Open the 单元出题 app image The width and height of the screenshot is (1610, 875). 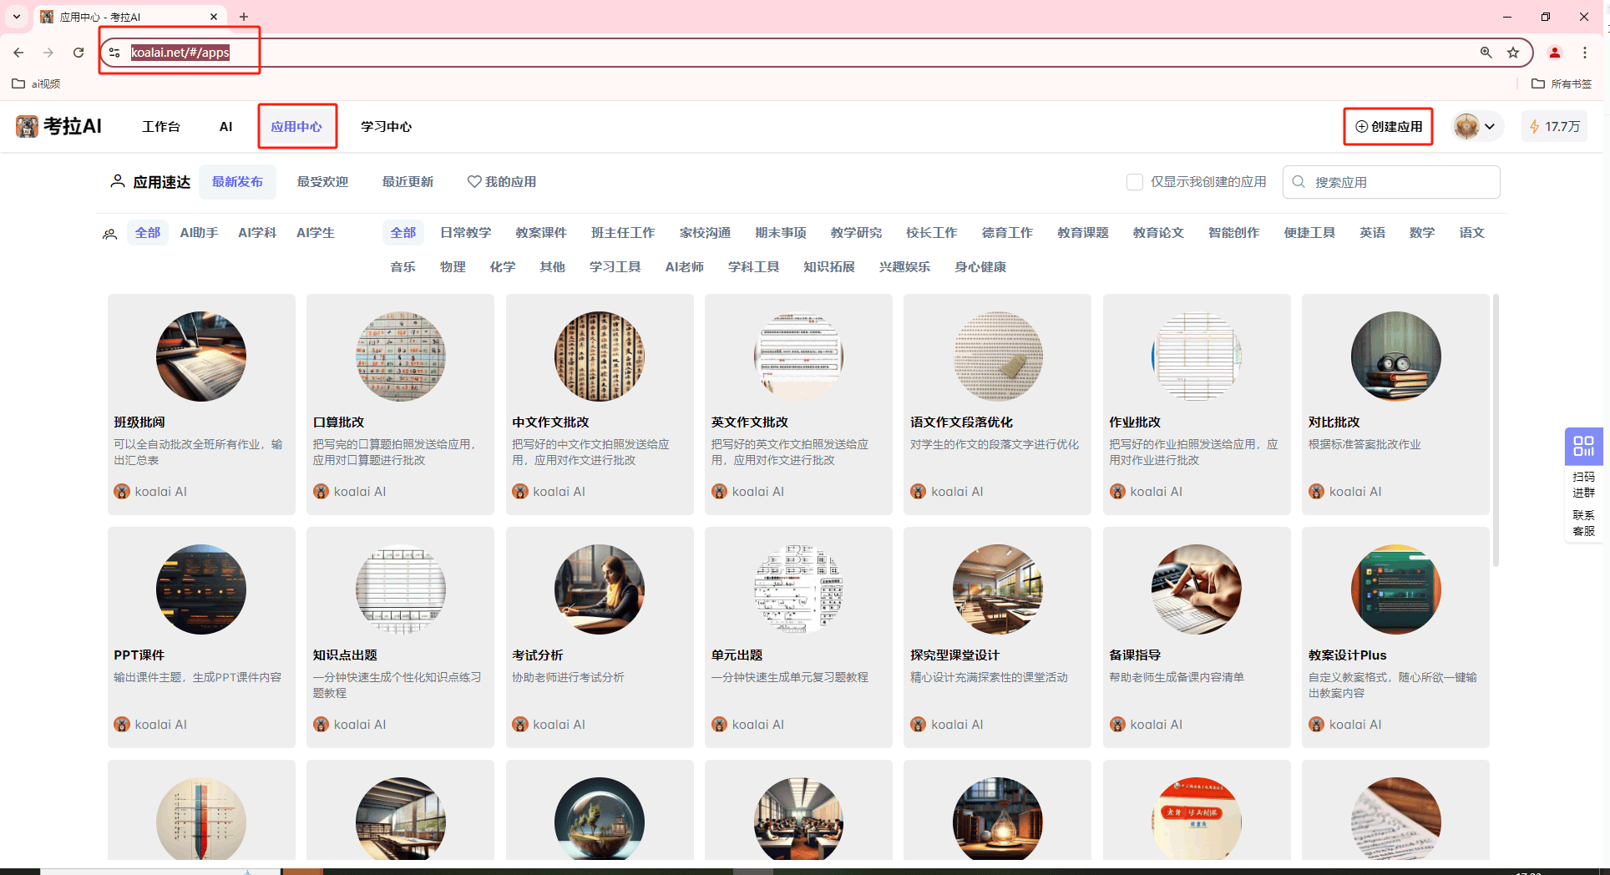click(x=798, y=589)
